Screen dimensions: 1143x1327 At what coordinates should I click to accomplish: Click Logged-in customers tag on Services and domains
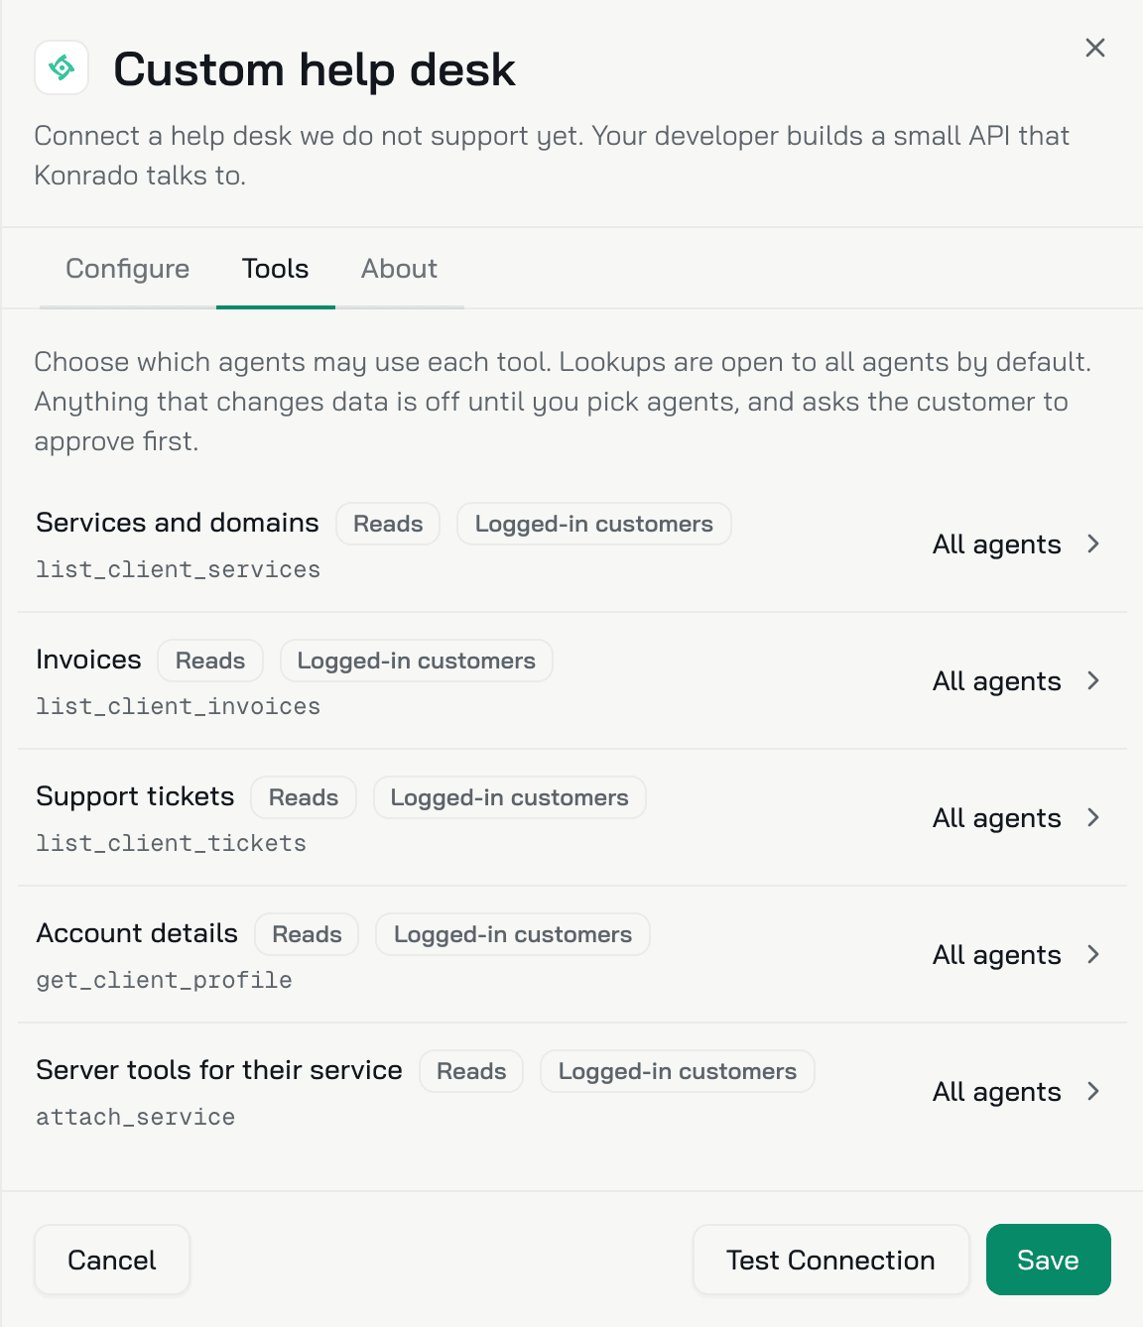click(594, 524)
